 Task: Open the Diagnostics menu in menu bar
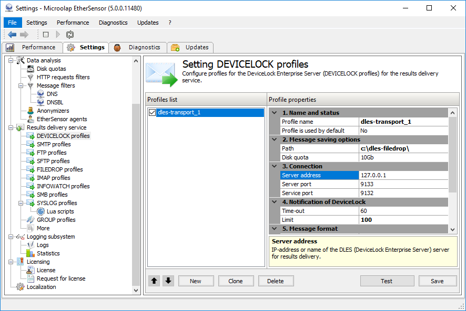coord(113,23)
